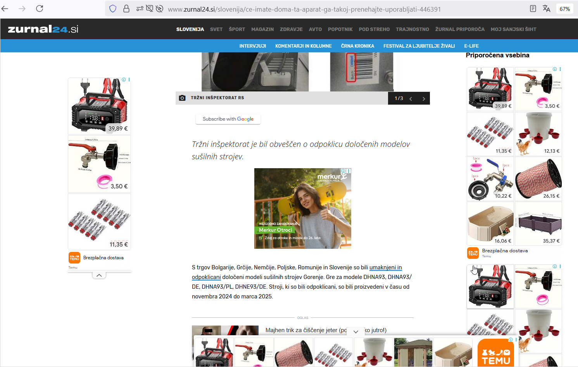Toggle reader view icon in address bar
This screenshot has width=578, height=367.
point(533,9)
